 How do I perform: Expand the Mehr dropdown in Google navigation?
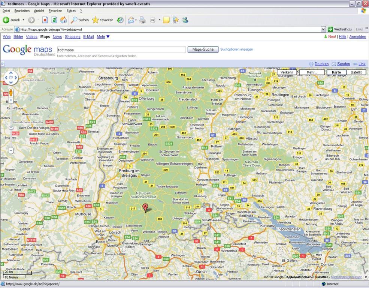(103, 37)
